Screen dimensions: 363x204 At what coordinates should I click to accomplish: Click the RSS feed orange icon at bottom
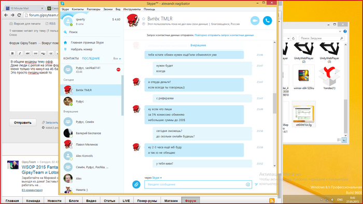(x=272, y=200)
